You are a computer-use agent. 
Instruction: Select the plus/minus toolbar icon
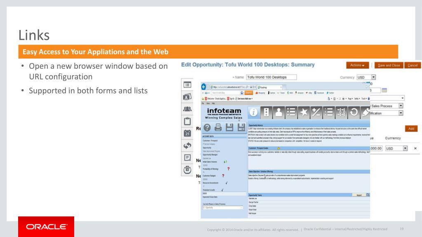click(316, 112)
